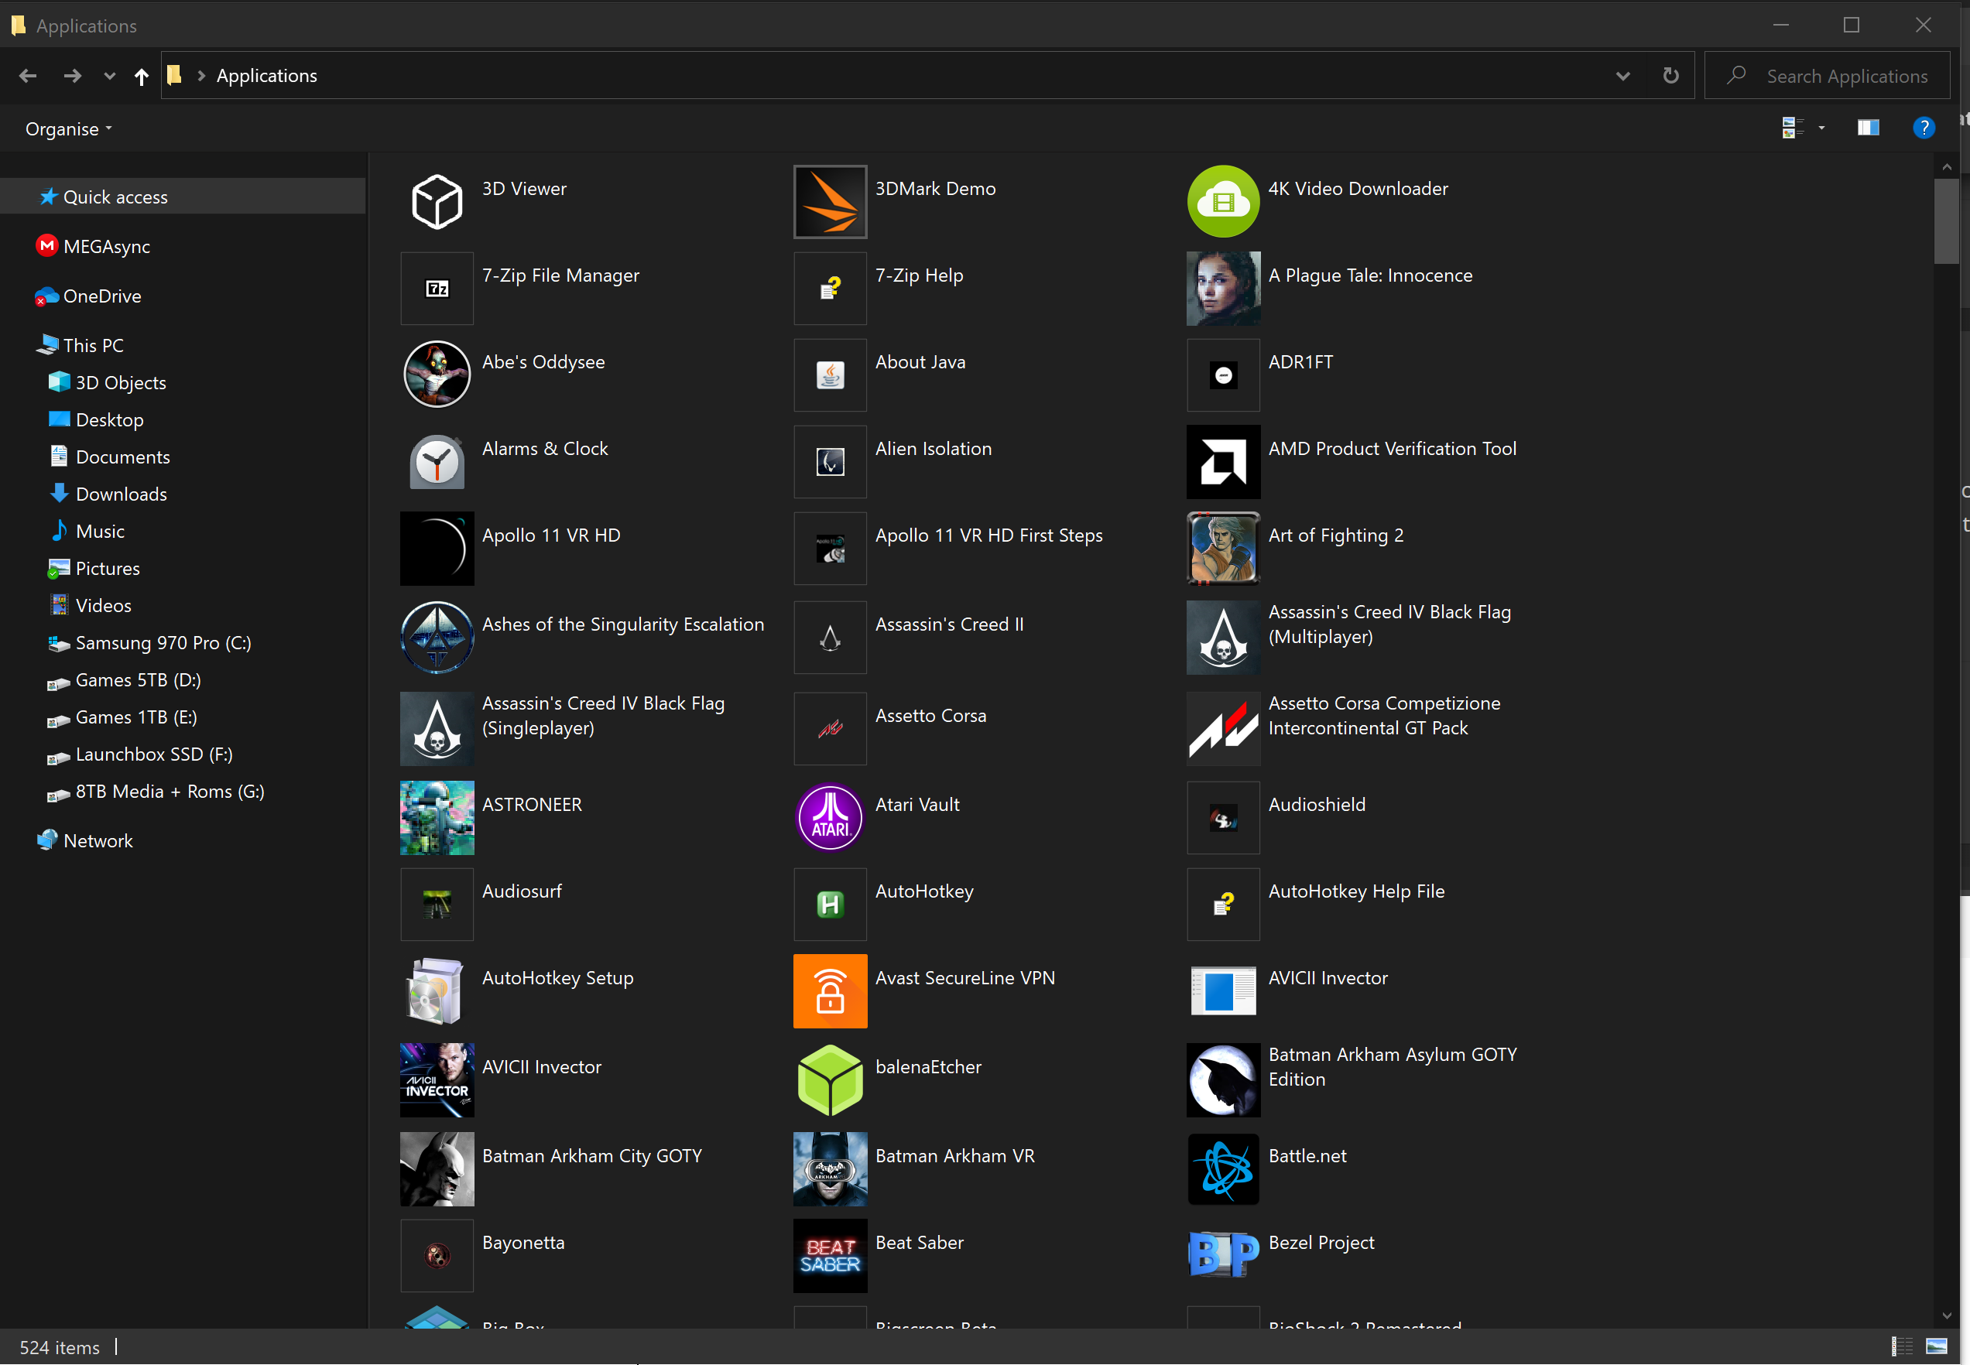Open the view options dropdown arrow
This screenshot has width=1970, height=1365.
pyautogui.click(x=1821, y=128)
